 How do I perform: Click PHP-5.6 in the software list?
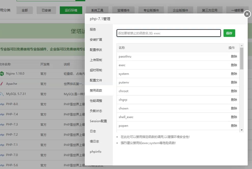(12, 165)
